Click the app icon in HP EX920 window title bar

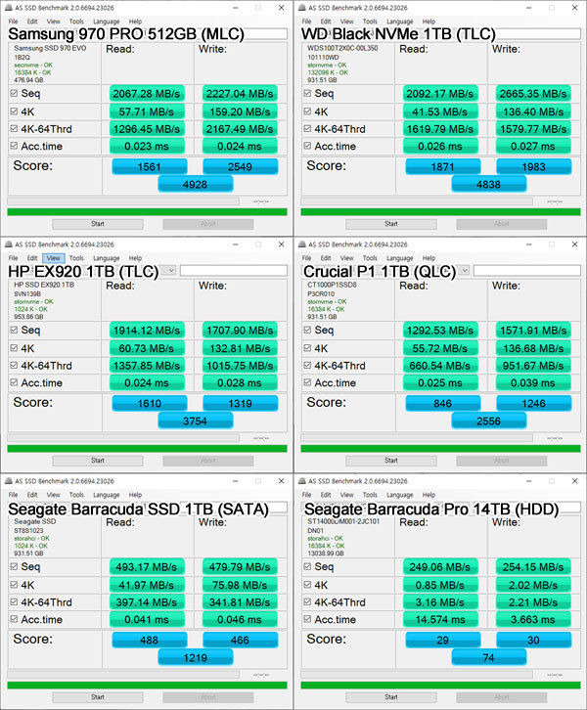(8, 244)
